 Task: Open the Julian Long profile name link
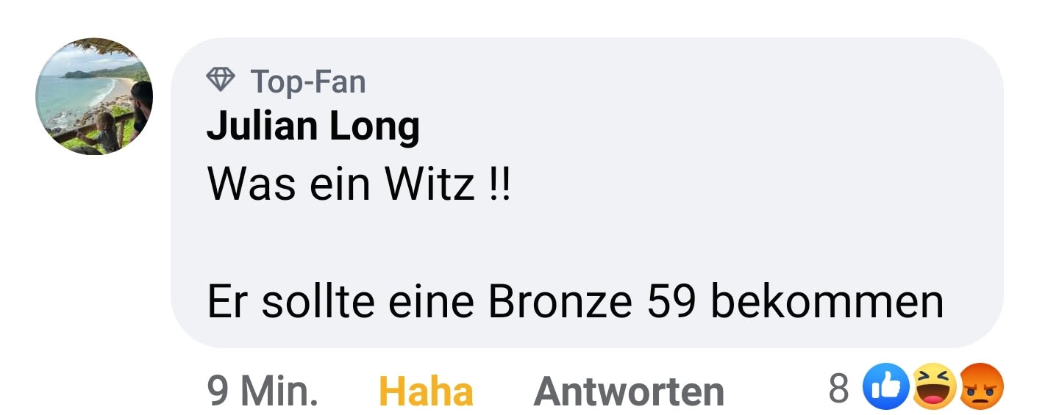click(313, 126)
